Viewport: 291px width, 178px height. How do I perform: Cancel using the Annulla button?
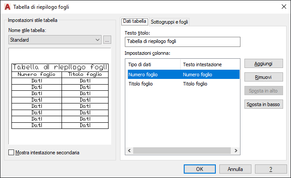coord(235,169)
